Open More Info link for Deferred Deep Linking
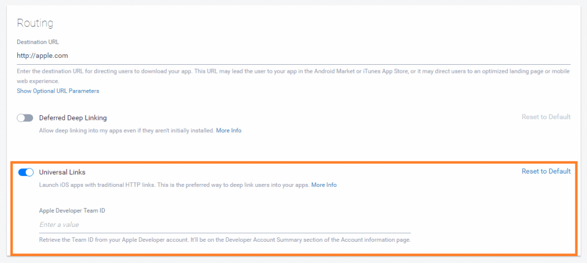 (x=228, y=131)
